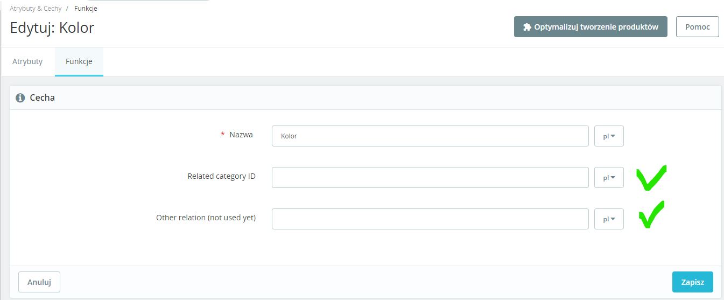Select the Funkcje tab
This screenshot has height=300, width=724.
click(79, 61)
